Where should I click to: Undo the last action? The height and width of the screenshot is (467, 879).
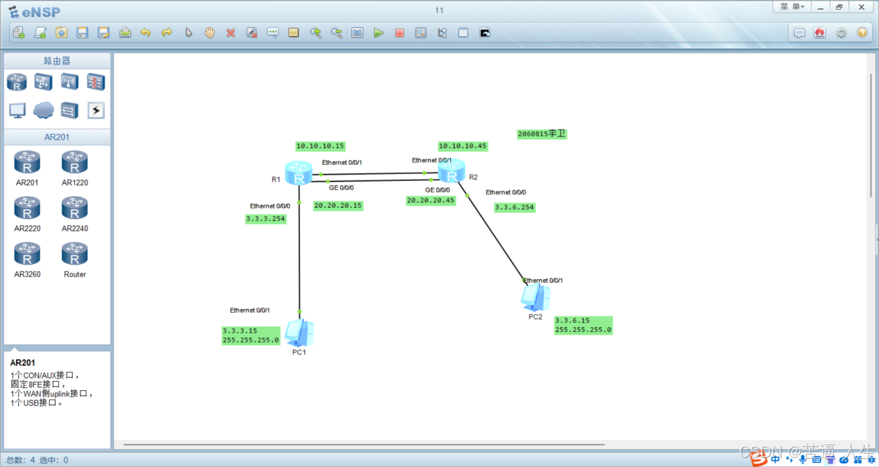[146, 33]
